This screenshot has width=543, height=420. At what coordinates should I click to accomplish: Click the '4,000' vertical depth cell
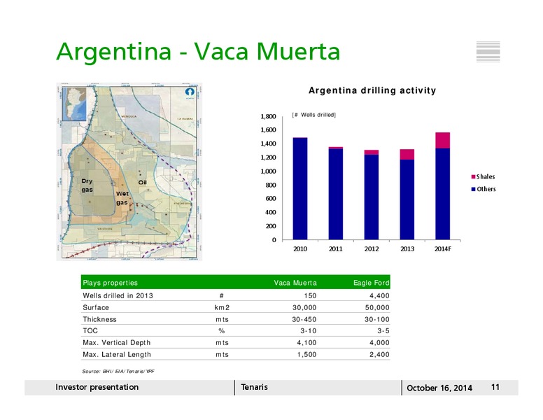[379, 343]
